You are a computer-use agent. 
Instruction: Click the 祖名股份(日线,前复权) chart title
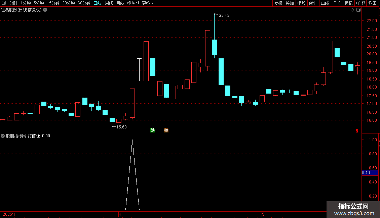pyautogui.click(x=21, y=10)
